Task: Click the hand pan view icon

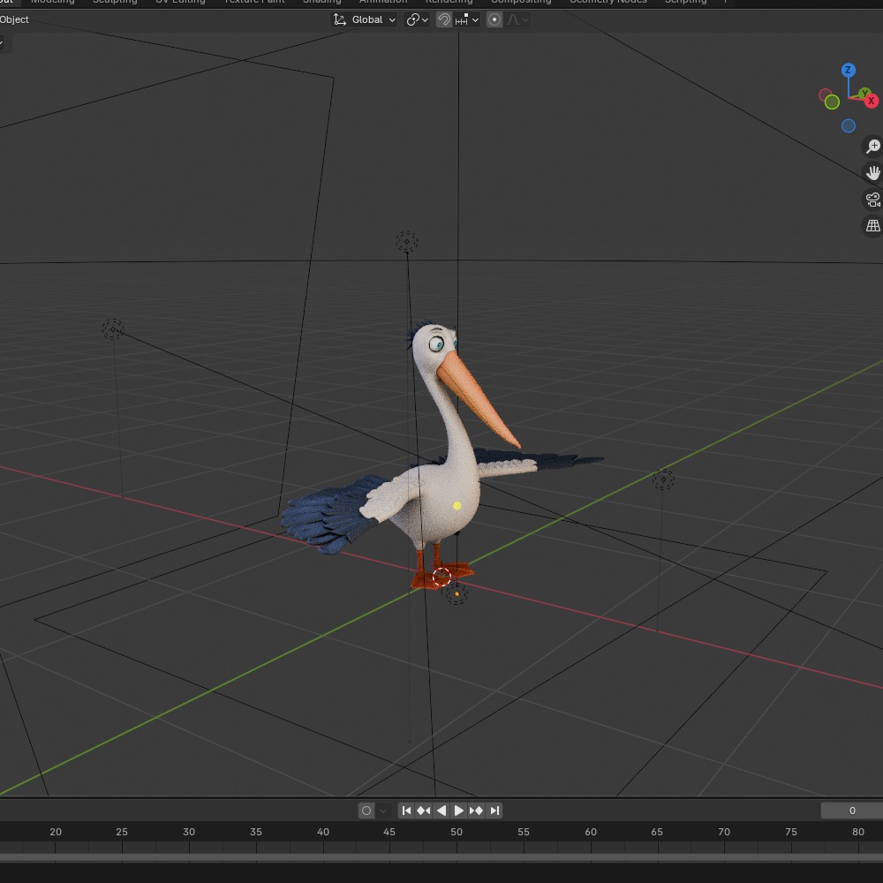Action: tap(872, 172)
